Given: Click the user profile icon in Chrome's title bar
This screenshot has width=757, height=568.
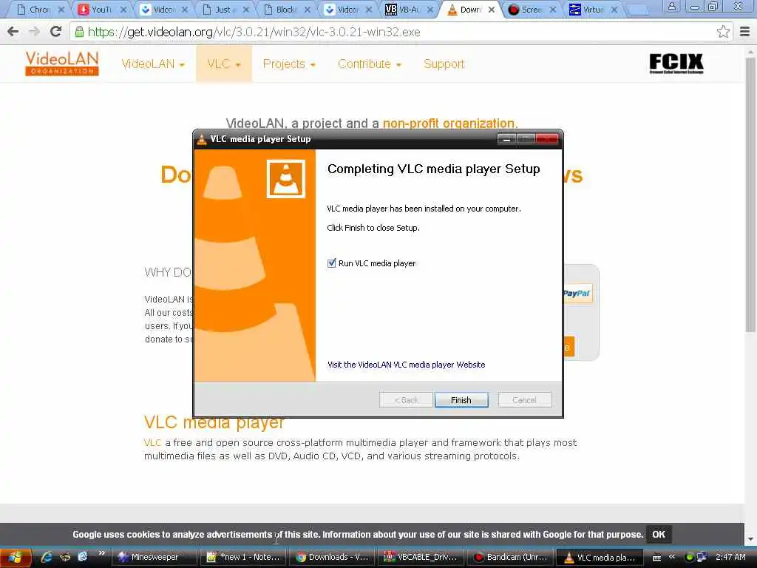Looking at the screenshot, I should point(671,6).
